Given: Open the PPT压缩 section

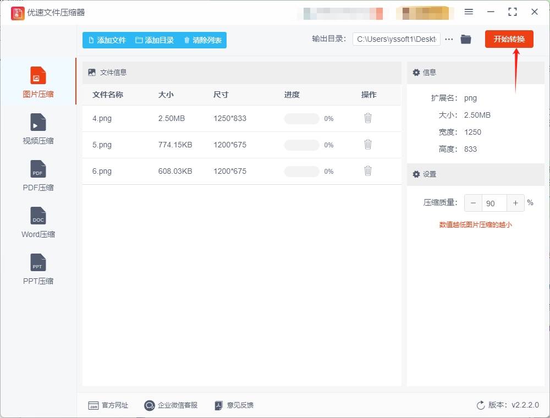Looking at the screenshot, I should pyautogui.click(x=38, y=269).
